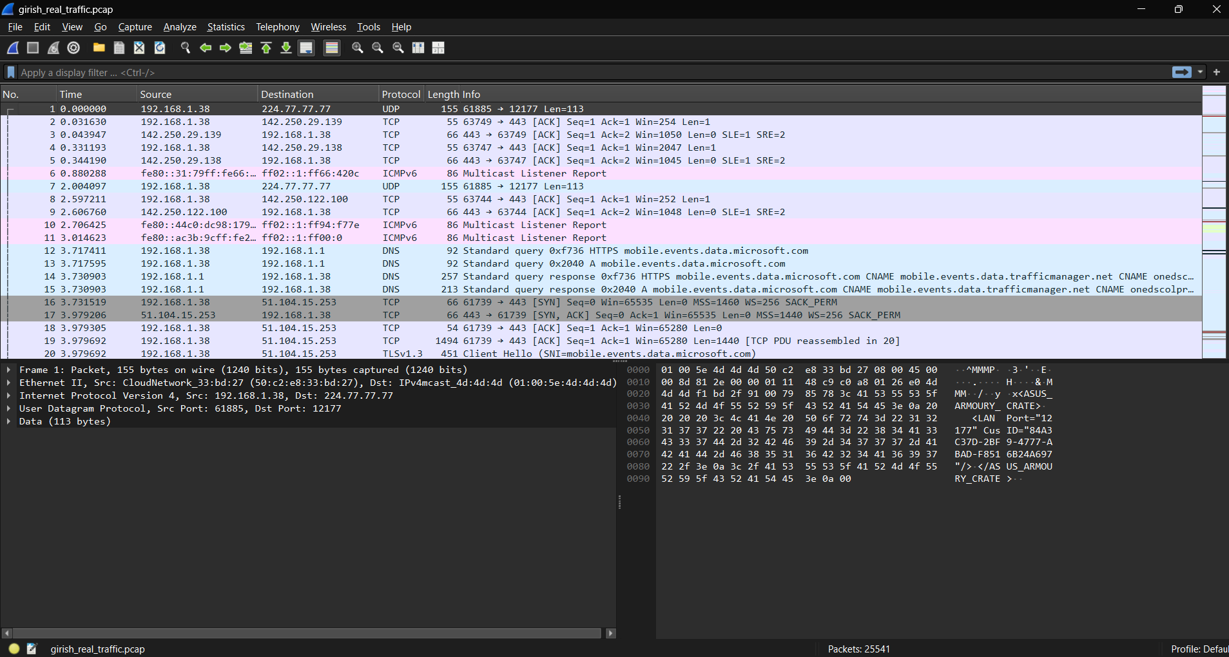Viewport: 1229px width, 657px height.
Task: Restart the current capture
Action: (x=53, y=48)
